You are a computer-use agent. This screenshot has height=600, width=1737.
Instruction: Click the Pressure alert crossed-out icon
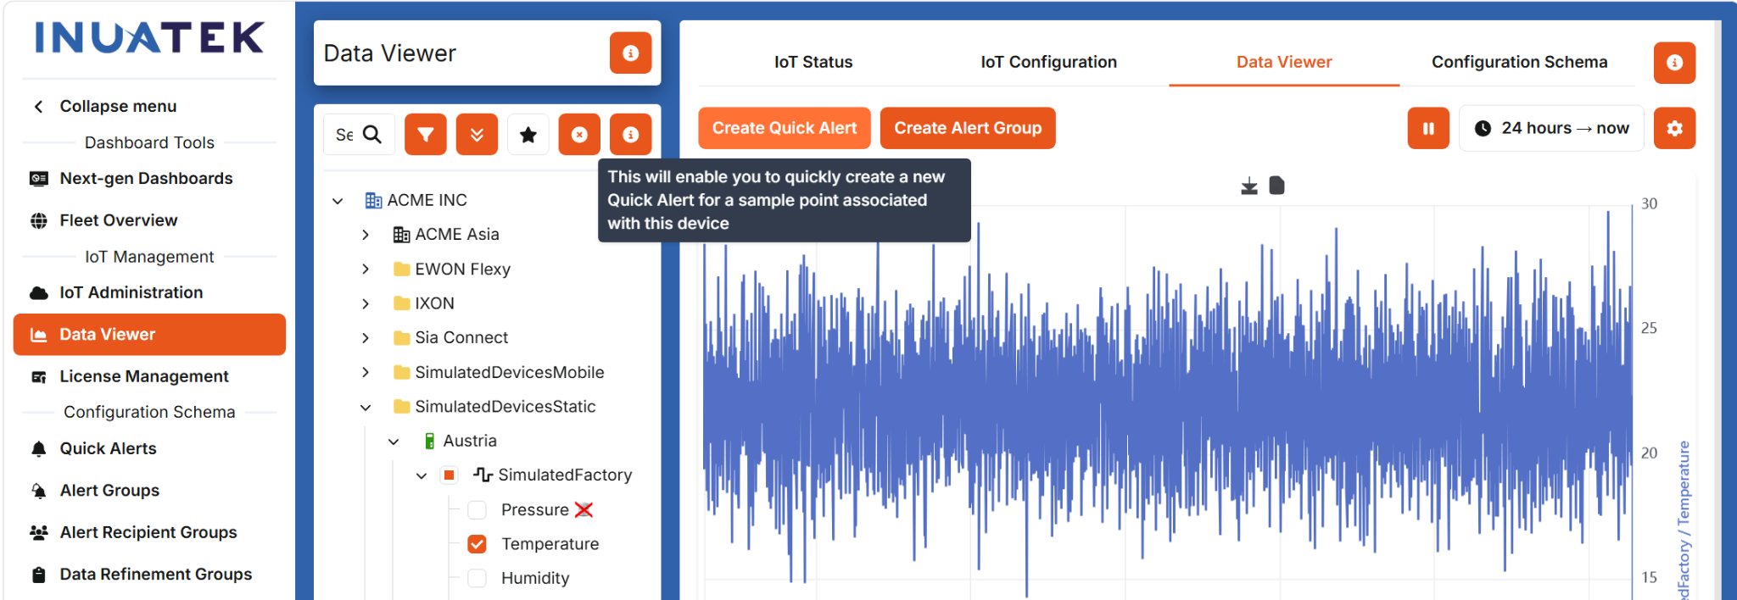[x=584, y=509]
